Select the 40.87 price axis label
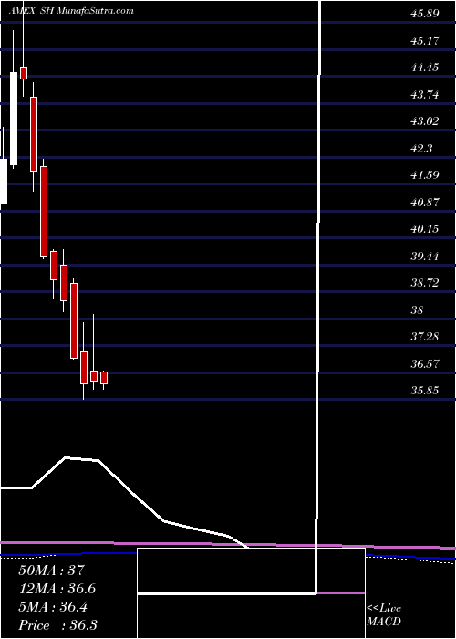The height and width of the screenshot is (639, 456). pos(425,202)
